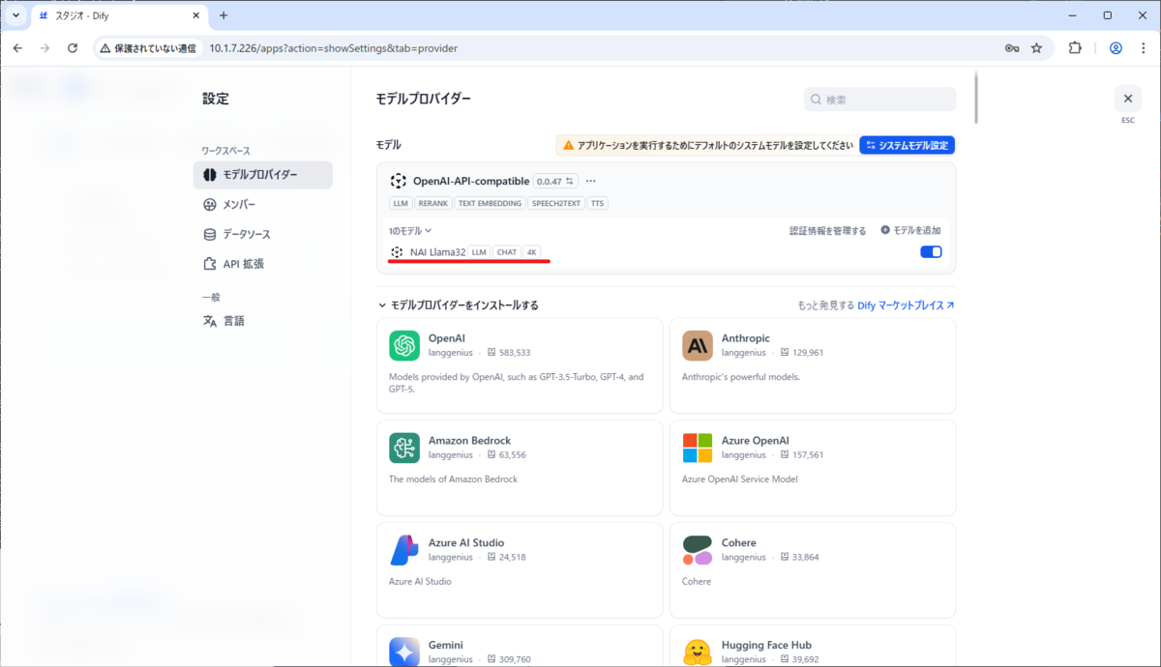This screenshot has height=667, width=1161.
Task: Open the password key icon in address bar
Action: coord(1012,47)
